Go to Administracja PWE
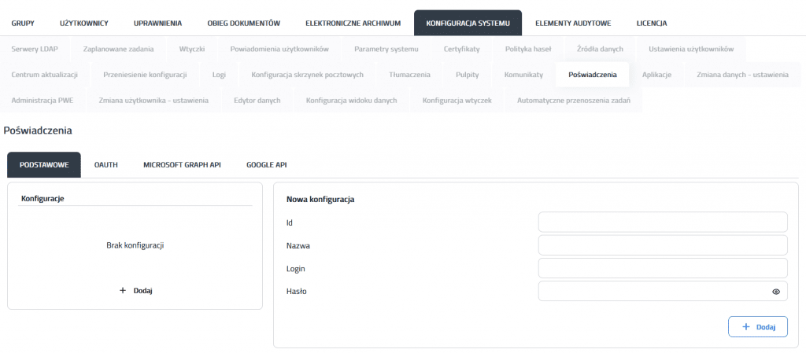Image resolution: width=806 pixels, height=353 pixels. click(x=43, y=100)
